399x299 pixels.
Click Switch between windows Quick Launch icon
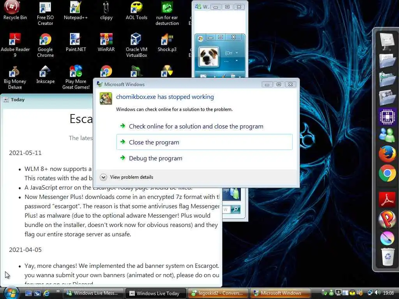[x=37, y=294]
